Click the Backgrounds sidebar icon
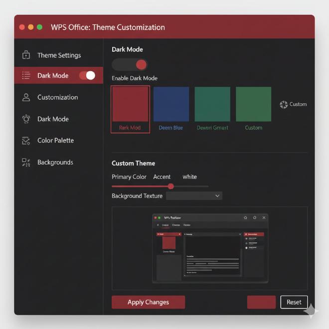Screen dimensions: 329x329 pyautogui.click(x=26, y=163)
